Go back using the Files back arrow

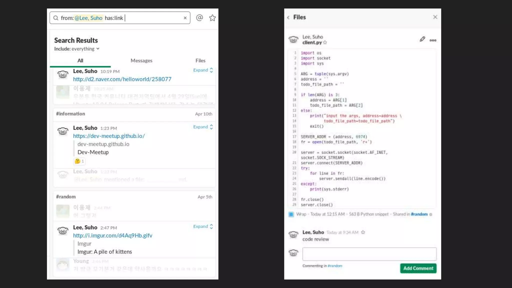pos(288,17)
